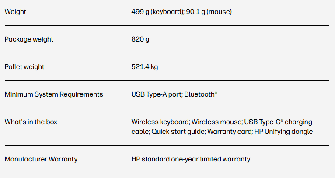Click the Package weight label

pyautogui.click(x=29, y=39)
